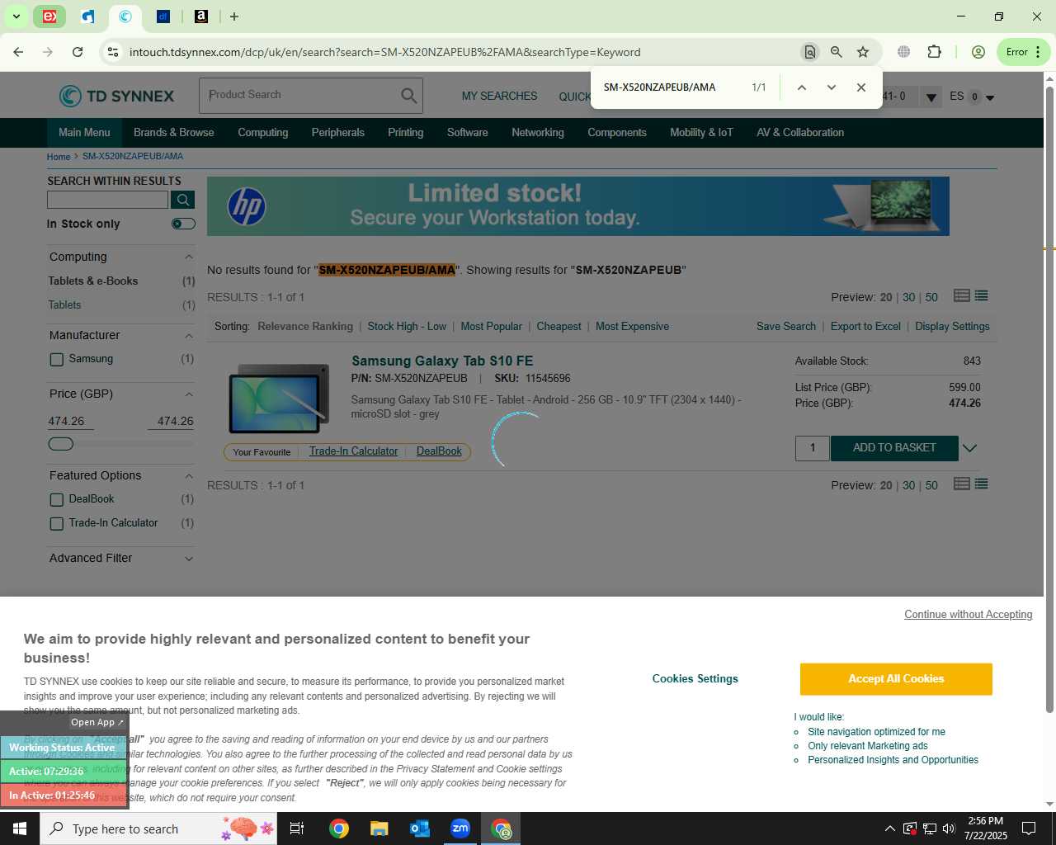Viewport: 1056px width, 845px height.
Task: Switch to grid view results icon at top
Action: [962, 295]
